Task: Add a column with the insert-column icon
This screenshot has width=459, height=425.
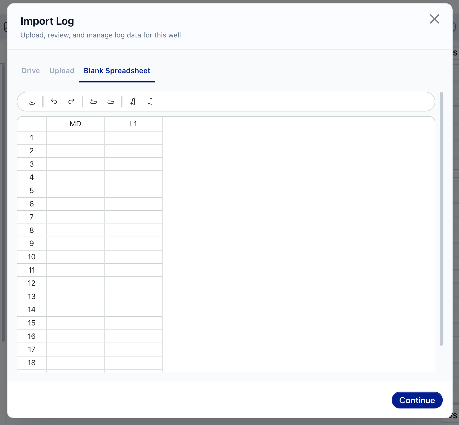Action: pyautogui.click(x=133, y=101)
